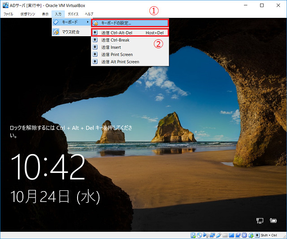
Task: Click the 10月24日 (水) date text
Action: 55,197
